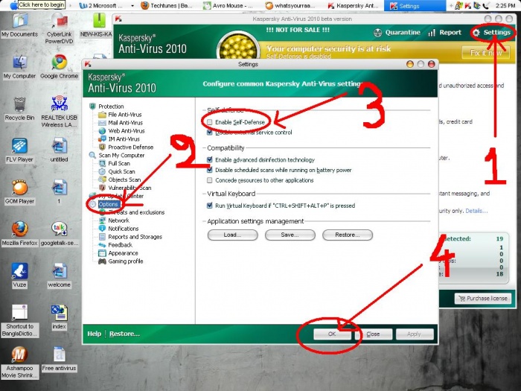521x391 pixels.
Task: Click the Restore... settings button
Action: (348, 235)
